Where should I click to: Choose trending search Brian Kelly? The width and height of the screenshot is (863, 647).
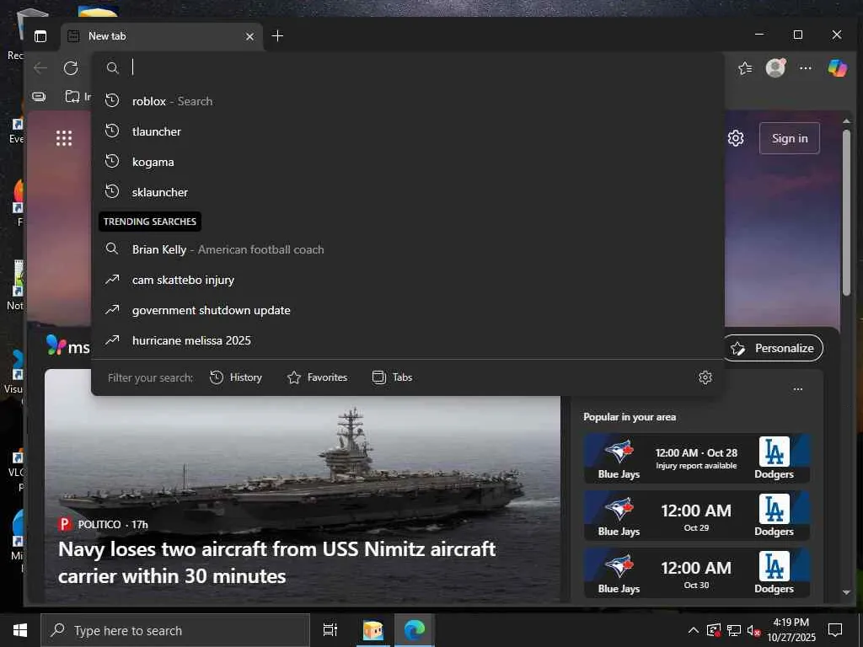[x=407, y=249]
